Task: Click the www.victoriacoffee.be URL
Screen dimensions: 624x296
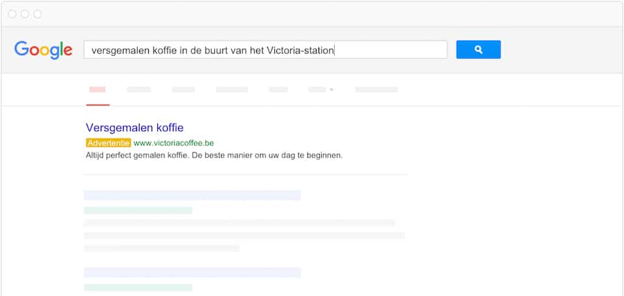Action: 174,143
